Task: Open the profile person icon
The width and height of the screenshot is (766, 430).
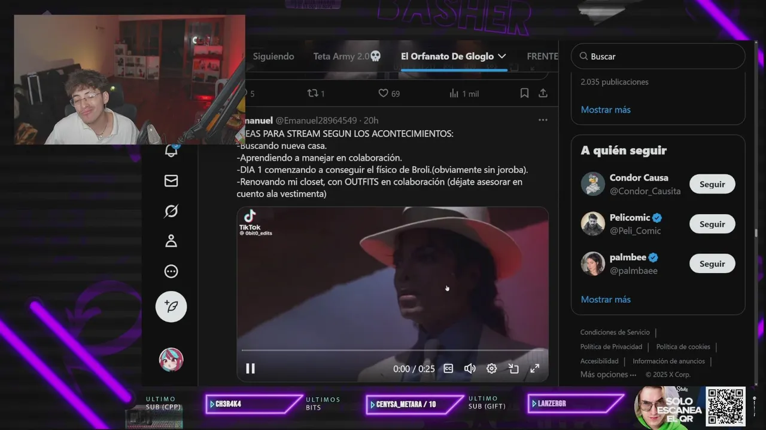Action: tap(171, 241)
